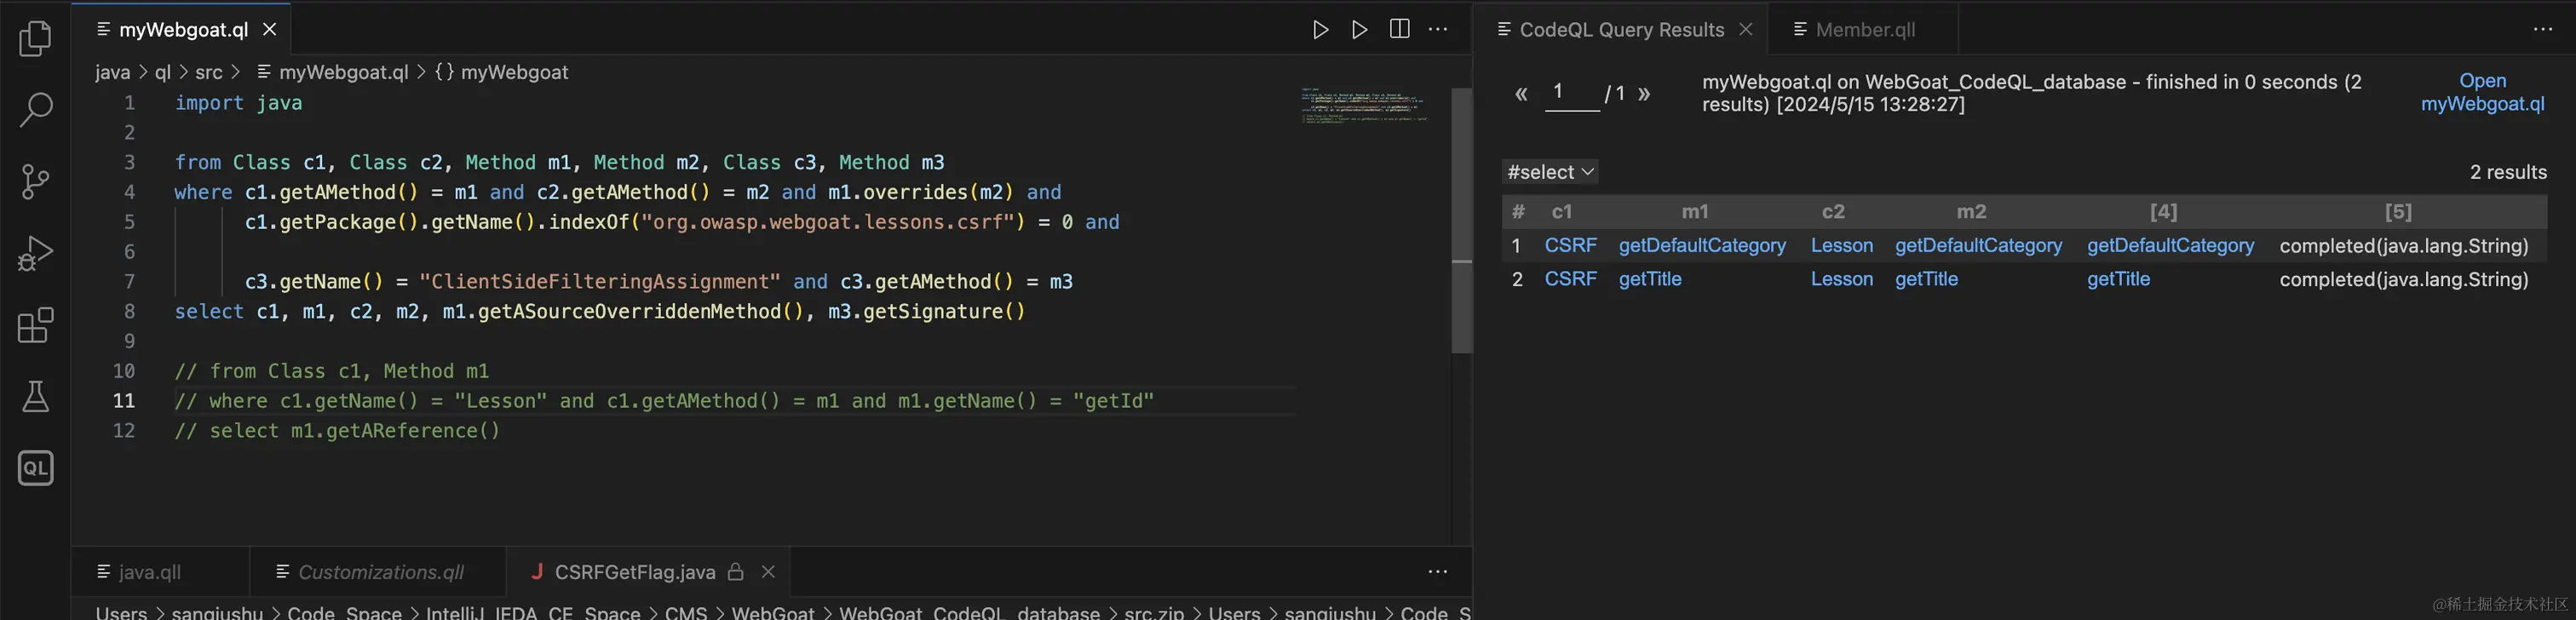Click the c1 column header
This screenshot has height=620, width=2576.
tap(1562, 212)
